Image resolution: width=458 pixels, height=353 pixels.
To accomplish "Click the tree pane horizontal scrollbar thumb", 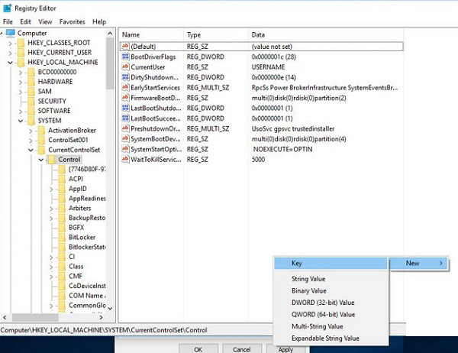I will tap(35, 317).
